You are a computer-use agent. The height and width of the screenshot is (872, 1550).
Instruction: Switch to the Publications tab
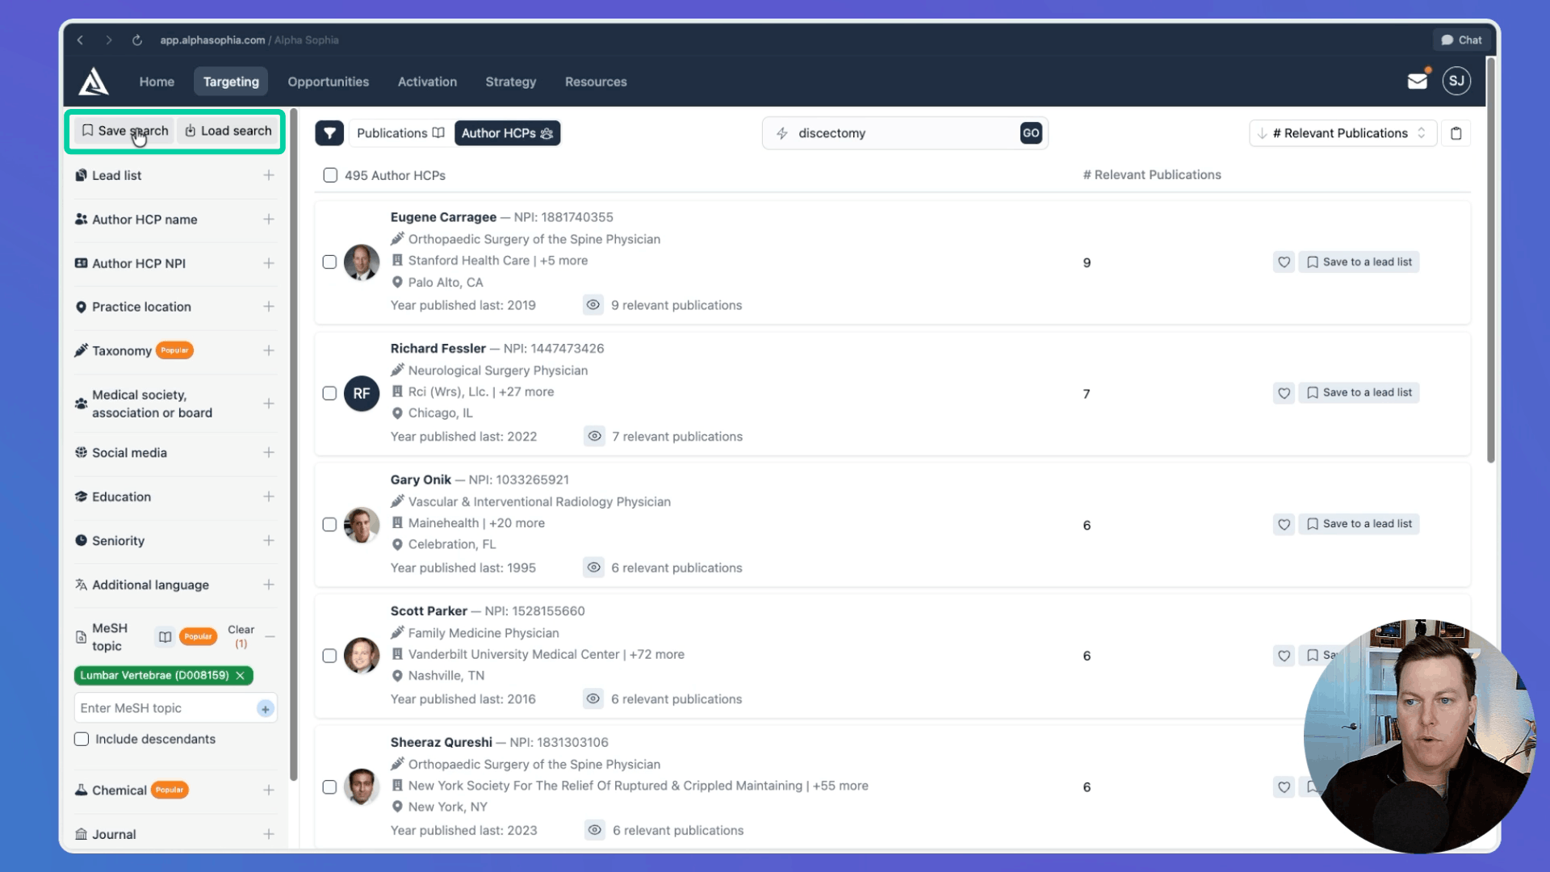point(400,132)
